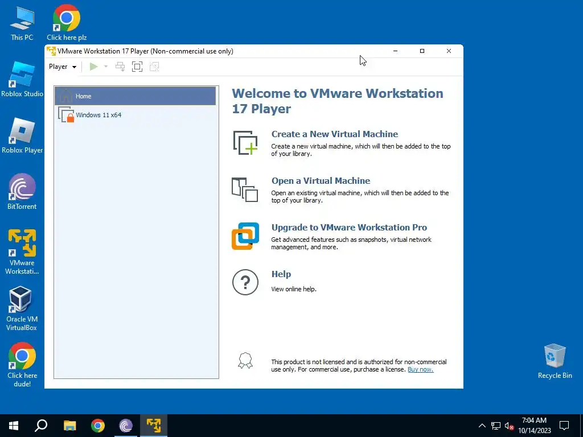Open taskbar search magnifier
This screenshot has width=583, height=437.
41,426
